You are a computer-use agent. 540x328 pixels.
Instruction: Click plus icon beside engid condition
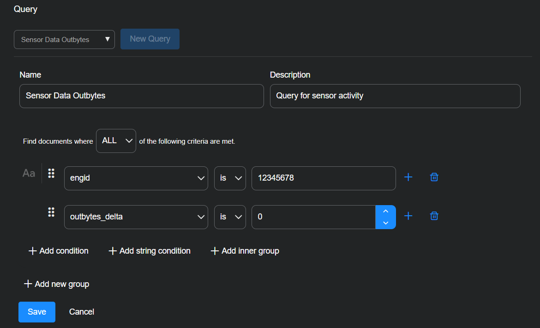[x=408, y=177]
